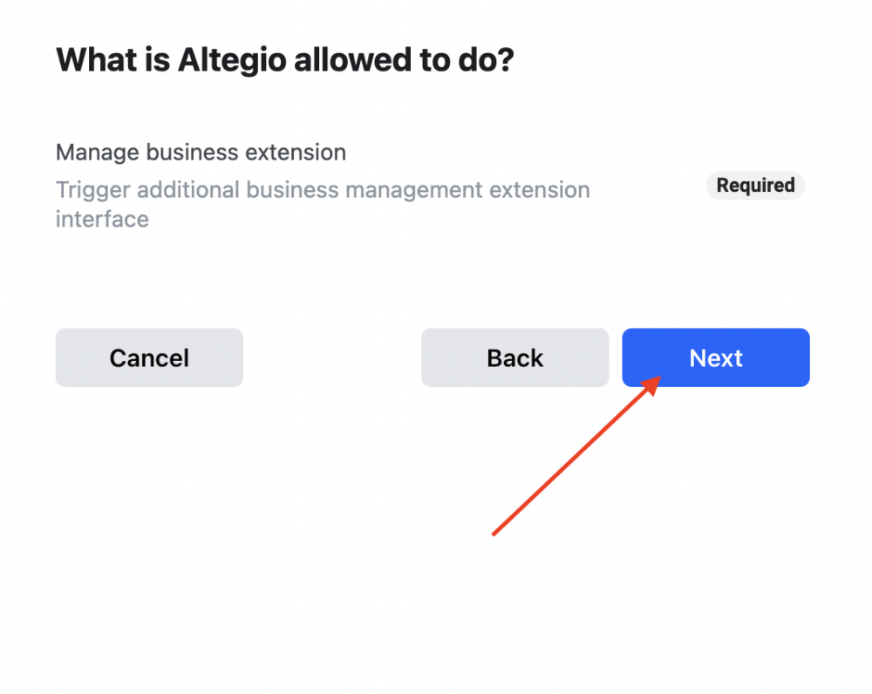
Task: Click the word 'extension' in the permission title
Action: coord(296,153)
